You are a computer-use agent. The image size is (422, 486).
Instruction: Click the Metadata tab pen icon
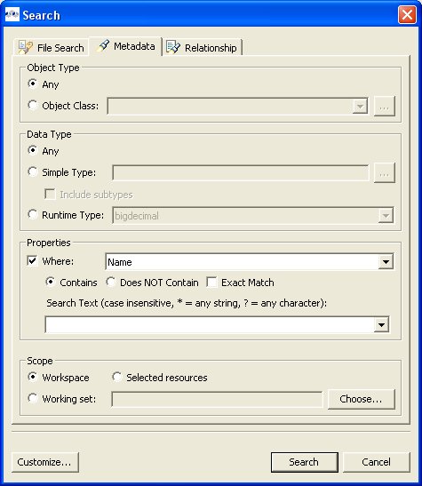coord(103,45)
